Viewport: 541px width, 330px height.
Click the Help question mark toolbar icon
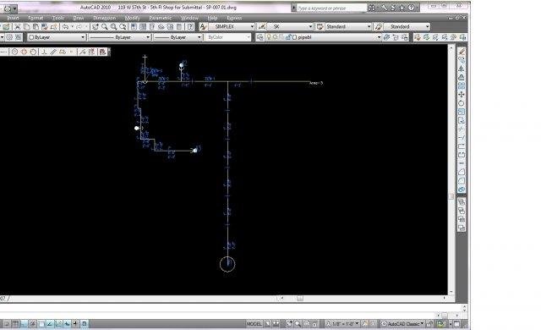190,26
